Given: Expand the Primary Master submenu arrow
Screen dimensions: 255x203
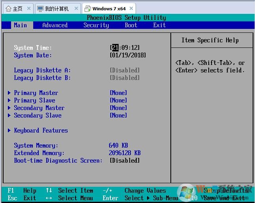Looking at the screenshot, I should click(9, 93).
